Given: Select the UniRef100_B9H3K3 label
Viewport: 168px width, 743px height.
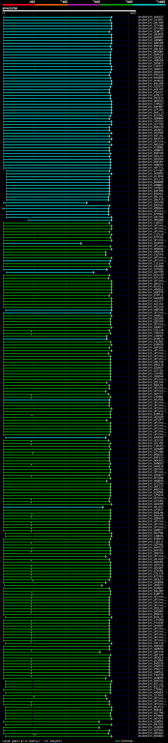Looking at the screenshot, I should [151, 46].
